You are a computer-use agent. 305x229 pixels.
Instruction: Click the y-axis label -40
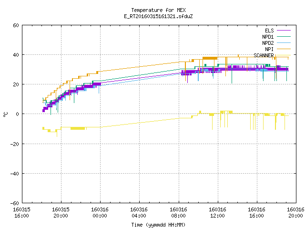coord(15,174)
